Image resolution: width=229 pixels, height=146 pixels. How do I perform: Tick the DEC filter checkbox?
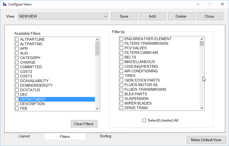click(17, 95)
